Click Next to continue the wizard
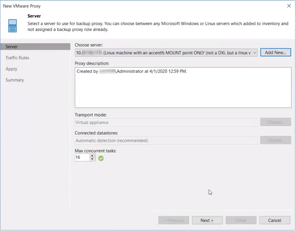 point(207,220)
